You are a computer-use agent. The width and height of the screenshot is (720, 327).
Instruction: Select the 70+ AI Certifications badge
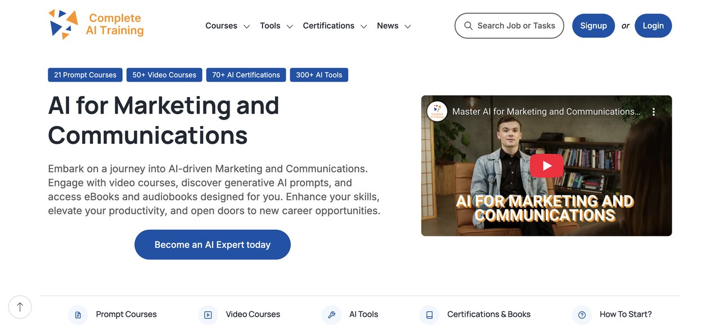(246, 75)
